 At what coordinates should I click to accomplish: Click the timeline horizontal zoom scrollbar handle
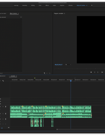[x=57, y=129]
